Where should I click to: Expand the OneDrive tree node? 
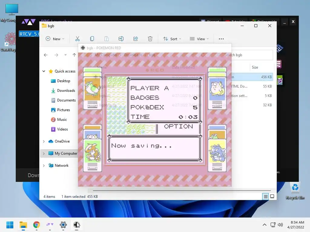pyautogui.click(x=44, y=141)
